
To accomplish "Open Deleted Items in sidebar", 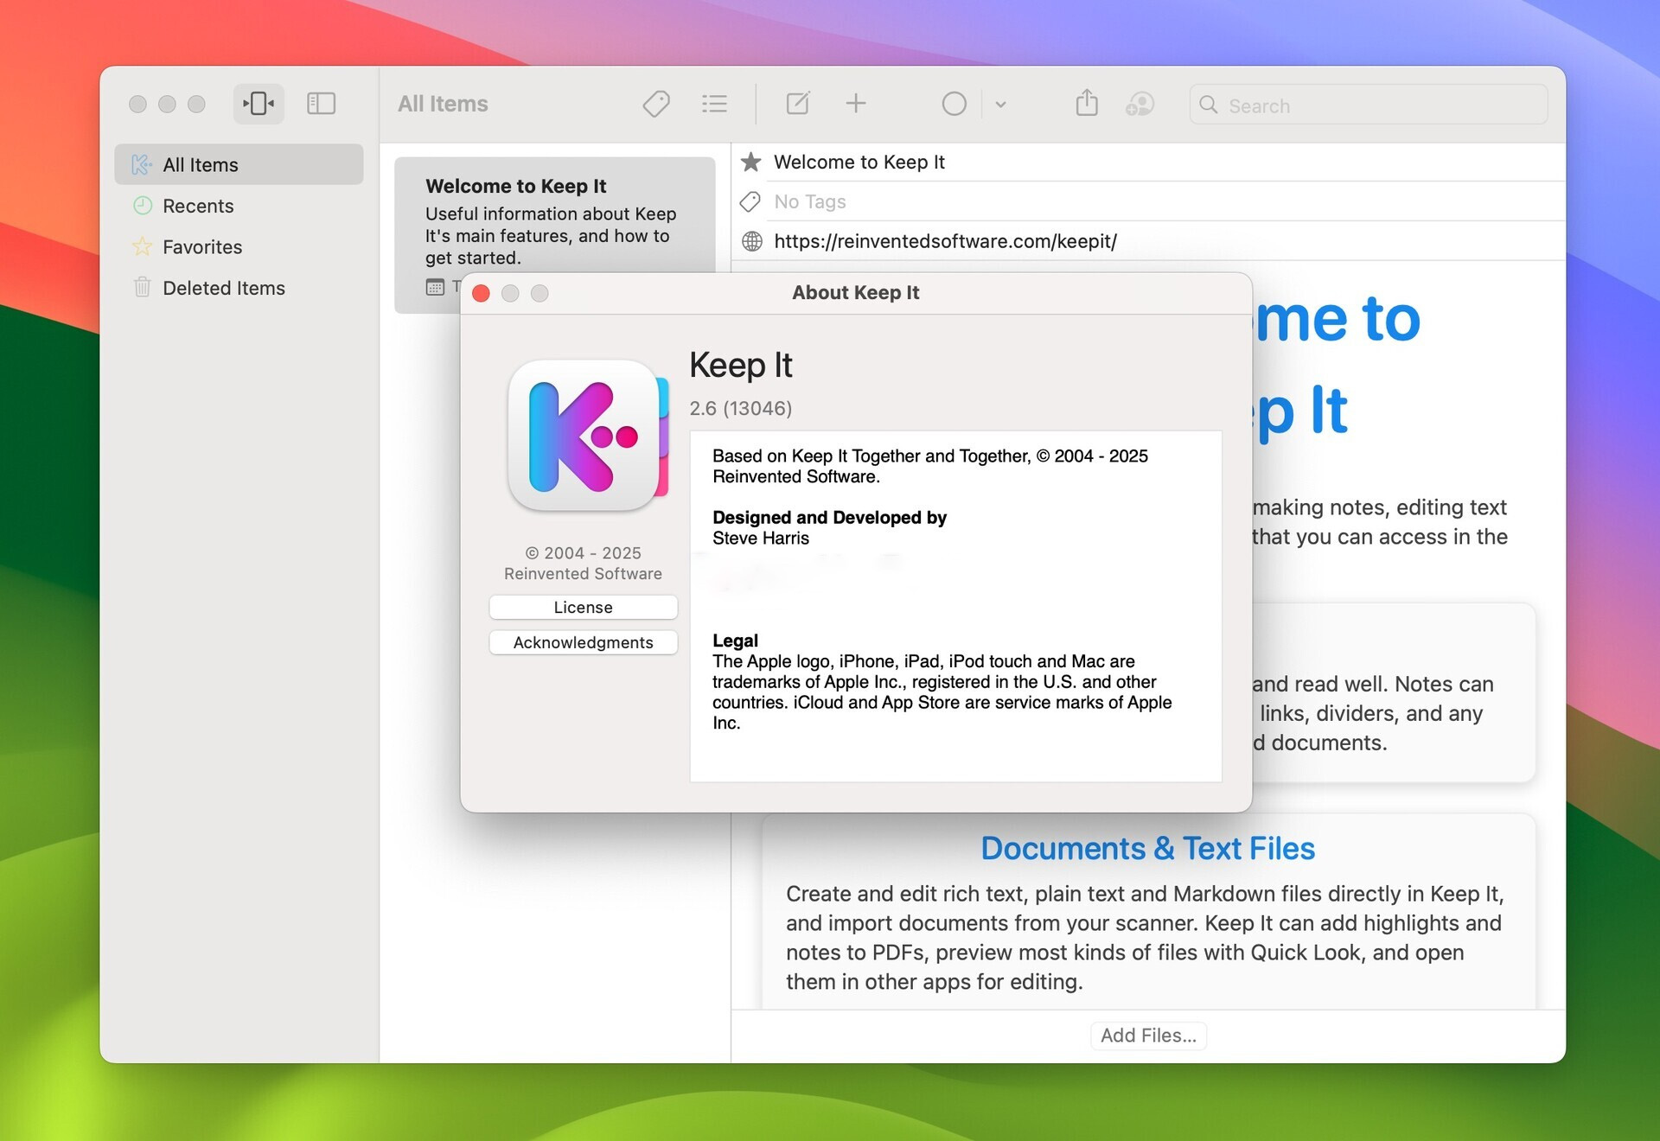I will (x=239, y=288).
